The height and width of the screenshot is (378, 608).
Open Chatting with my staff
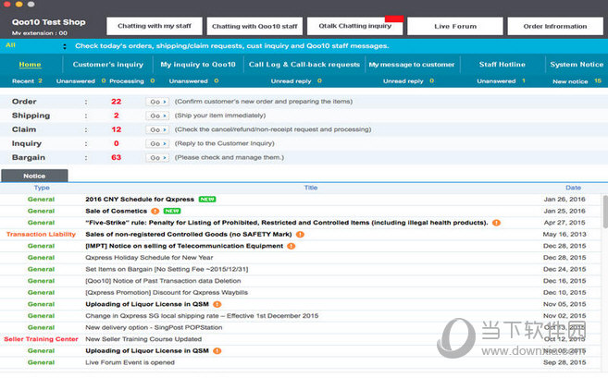(155, 26)
